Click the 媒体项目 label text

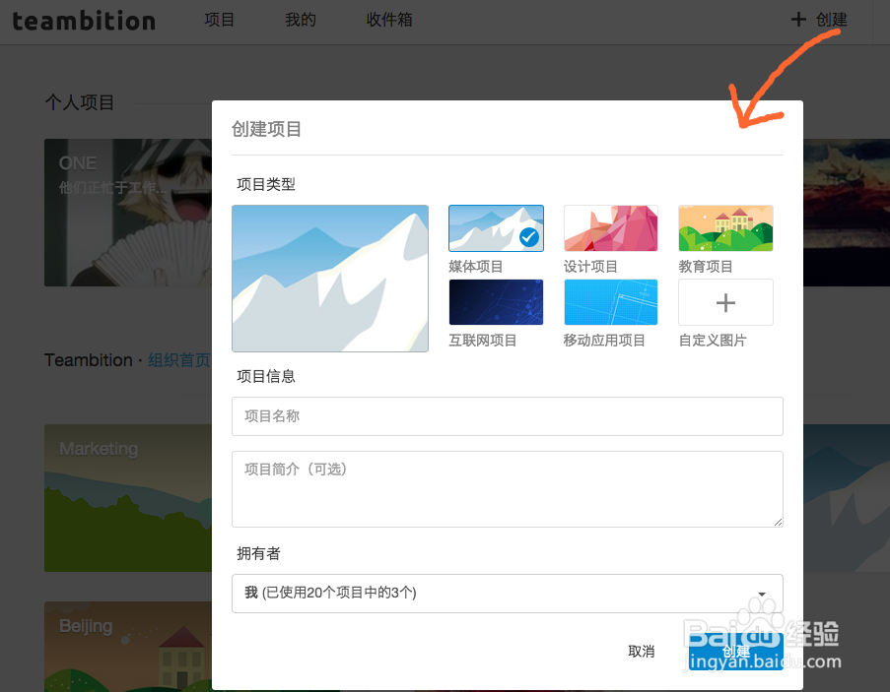click(x=476, y=267)
